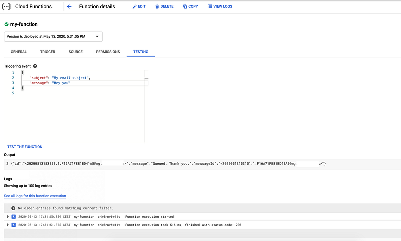The image size is (401, 241).
Task: Click the info icon in the no older entries row
Action: [13, 208]
